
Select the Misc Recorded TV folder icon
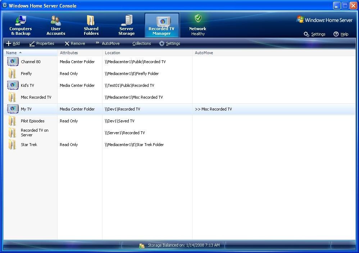click(x=12, y=97)
